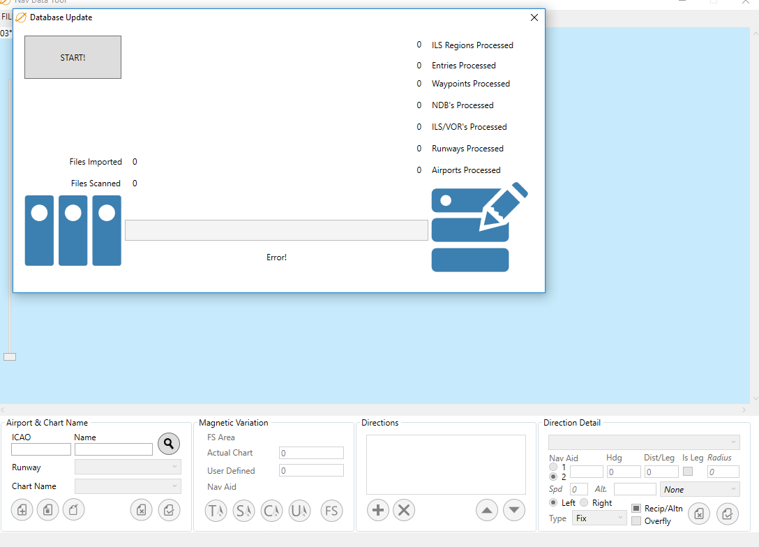Move direction up with arrow button
Screen dimensions: 759x547
(487, 510)
